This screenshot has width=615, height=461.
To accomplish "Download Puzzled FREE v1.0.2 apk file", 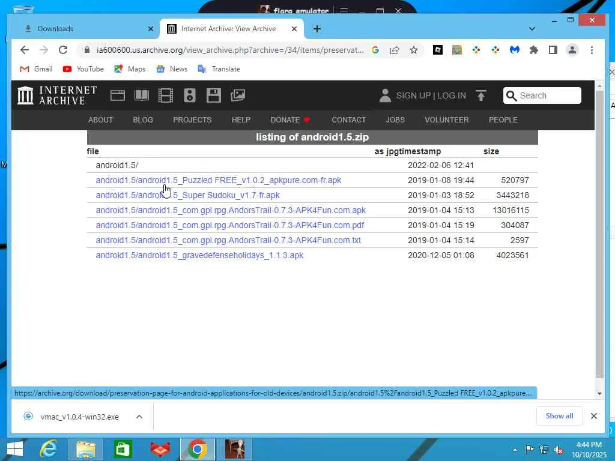I will [219, 180].
